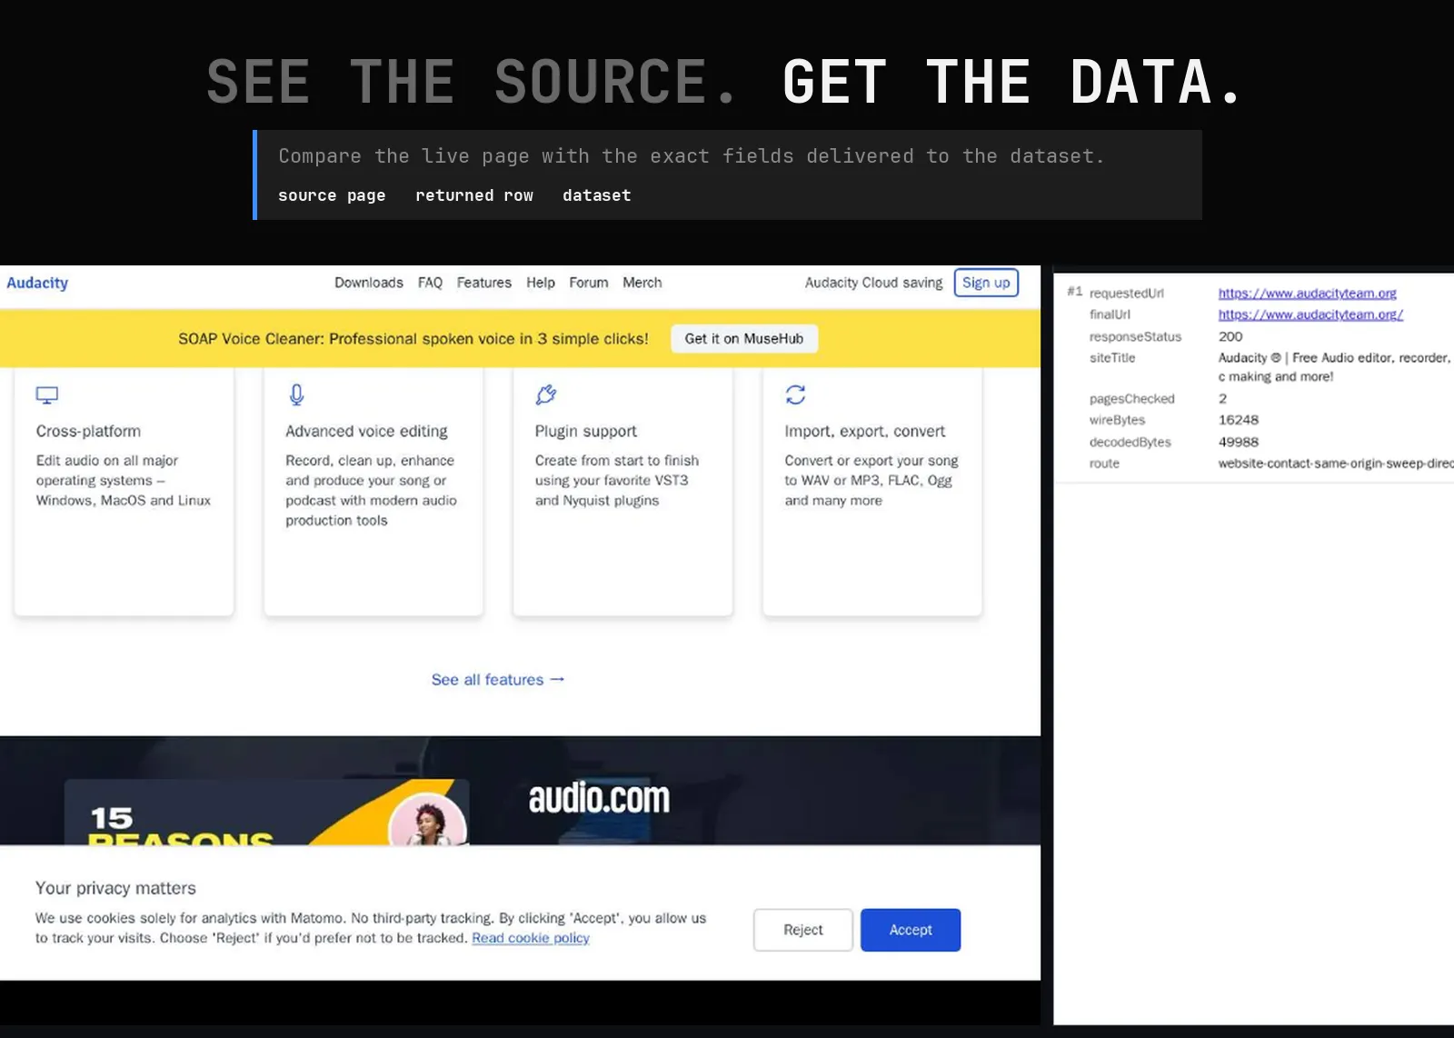The image size is (1454, 1038).
Task: Click the decodedBytes value 49988
Action: point(1239,442)
